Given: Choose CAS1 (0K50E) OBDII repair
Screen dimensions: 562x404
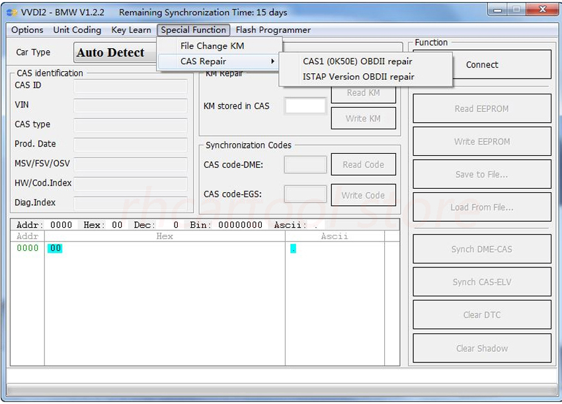Looking at the screenshot, I should tap(365, 61).
